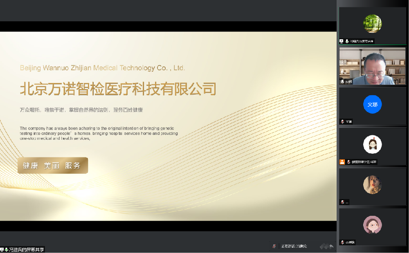Click screen-share icon at bottom-left label
409x253 pixels.
(x=2, y=250)
